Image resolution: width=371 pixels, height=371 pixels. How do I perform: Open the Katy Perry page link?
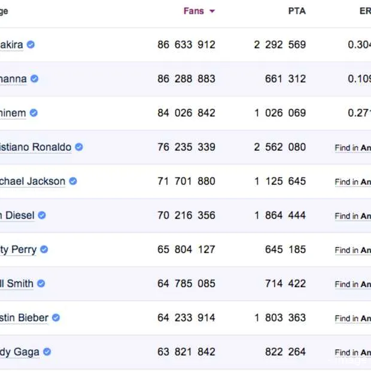coord(18,250)
